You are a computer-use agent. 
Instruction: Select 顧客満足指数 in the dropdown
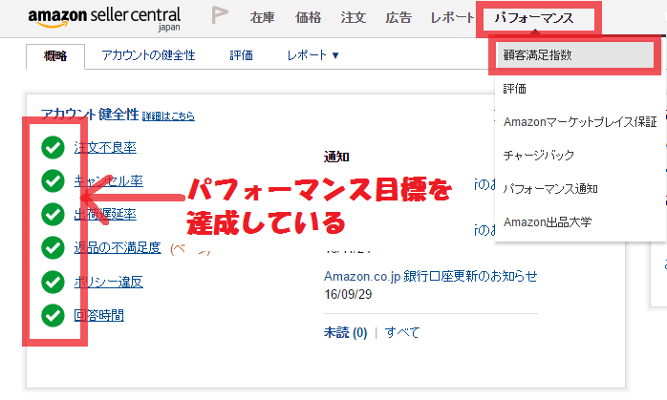click(574, 54)
